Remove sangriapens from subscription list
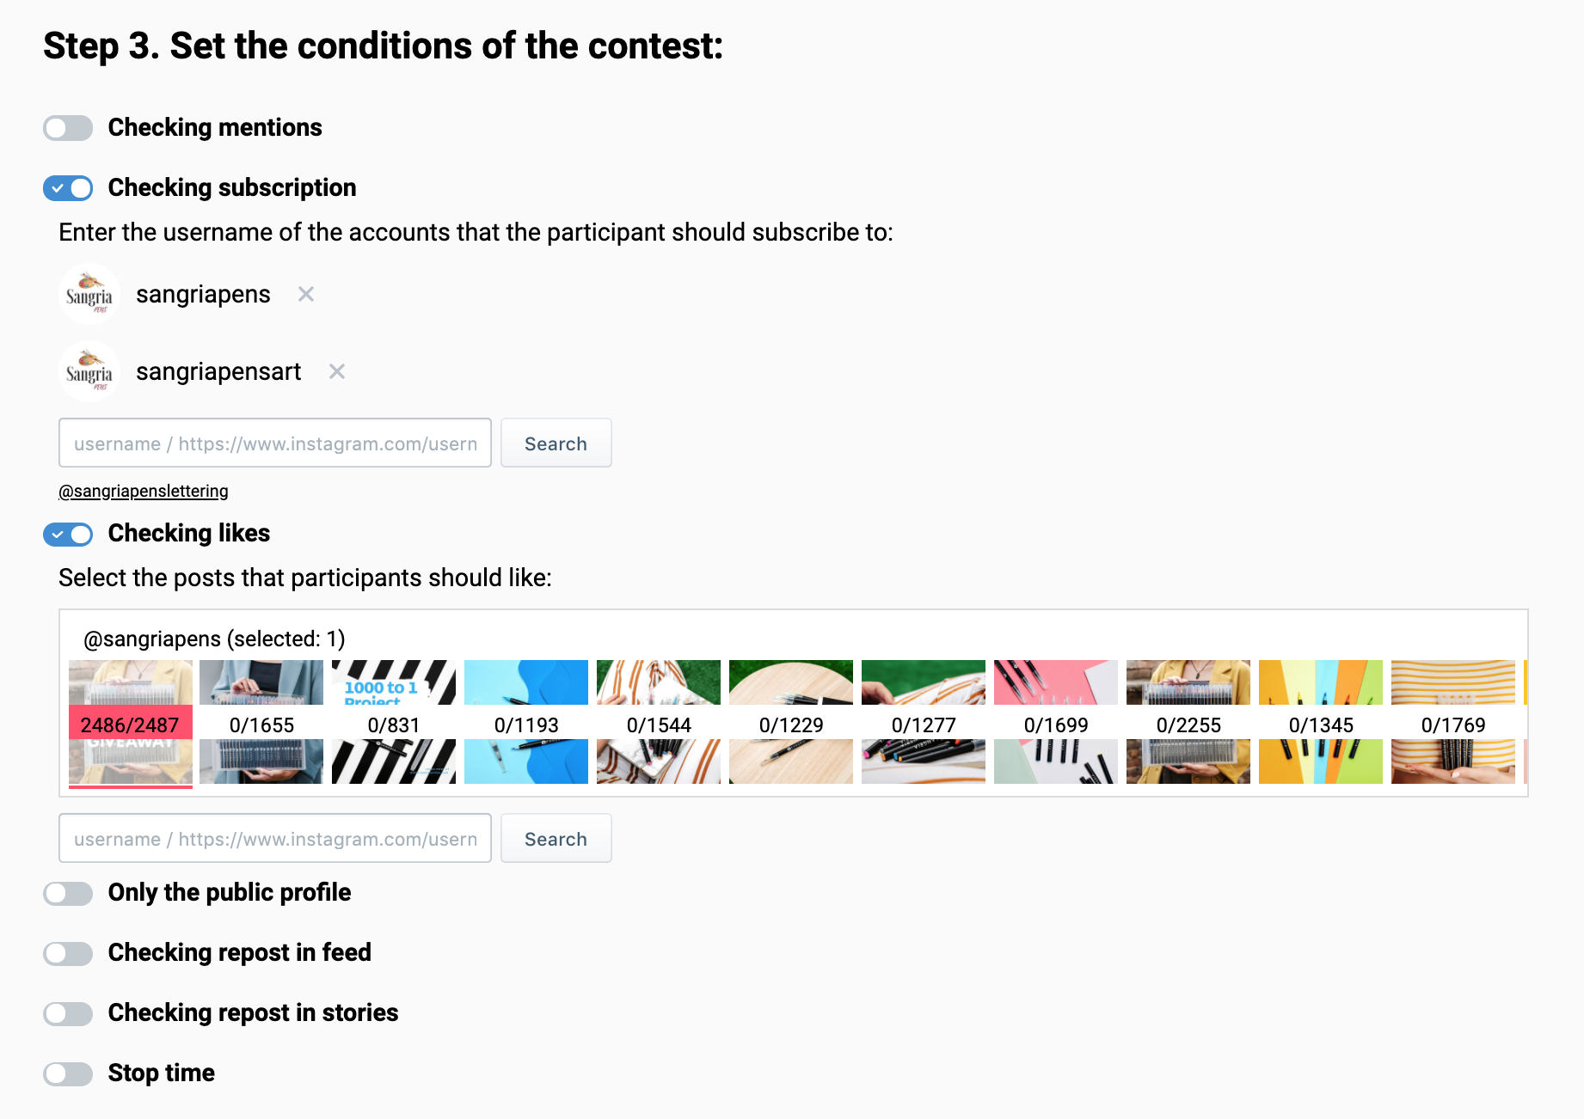The width and height of the screenshot is (1584, 1119). point(305,294)
